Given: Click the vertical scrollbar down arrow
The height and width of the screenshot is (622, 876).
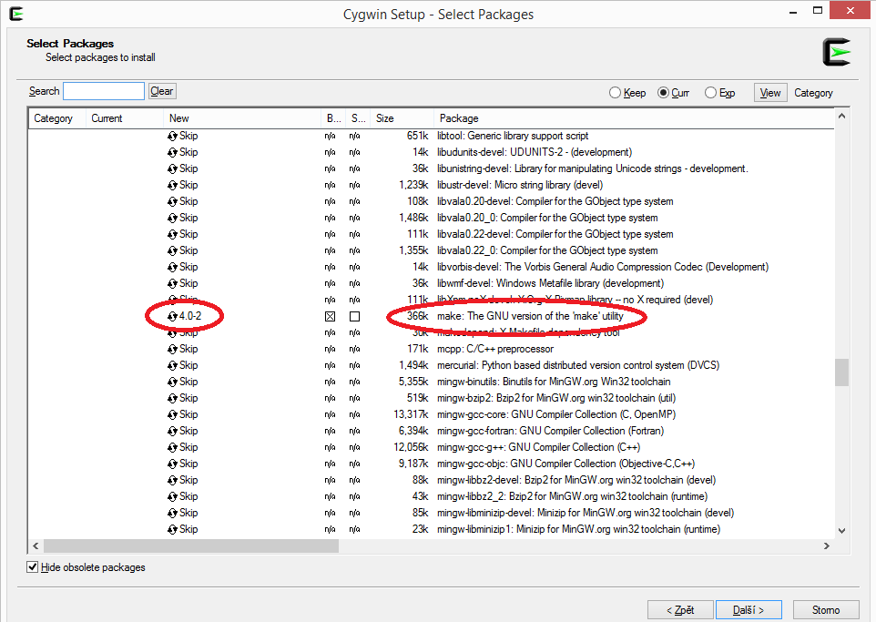Looking at the screenshot, I should click(x=841, y=531).
